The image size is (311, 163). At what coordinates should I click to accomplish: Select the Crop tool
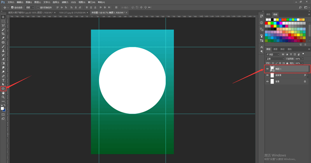pyautogui.click(x=3, y=34)
